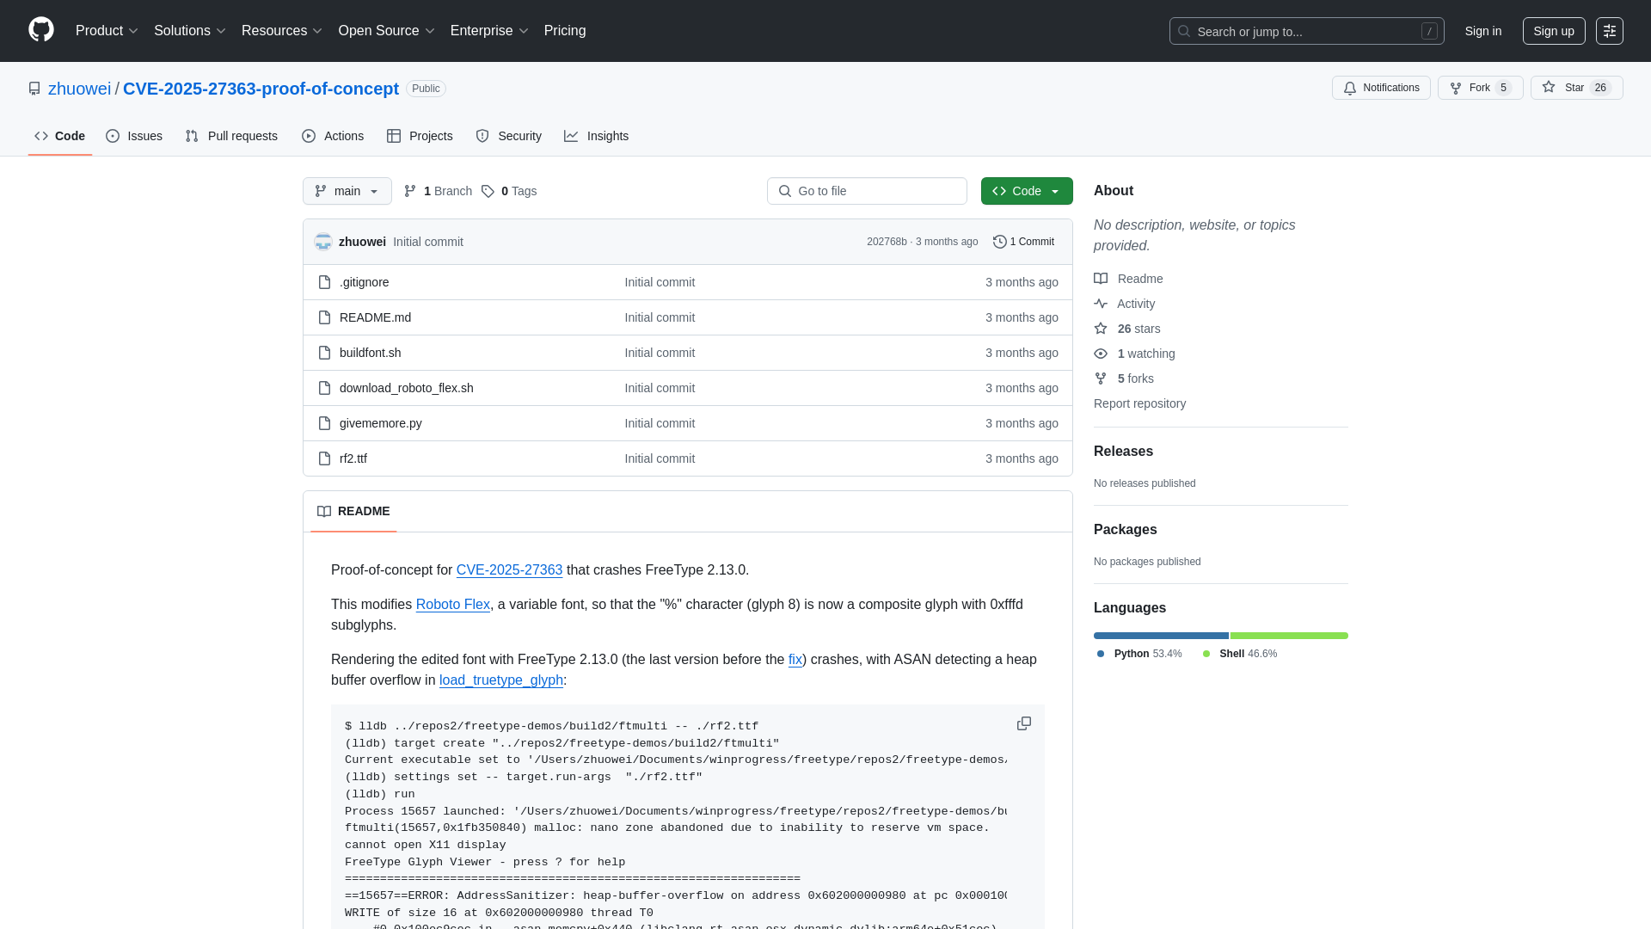
Task: Open the rf2.ttf file
Action: 353,458
